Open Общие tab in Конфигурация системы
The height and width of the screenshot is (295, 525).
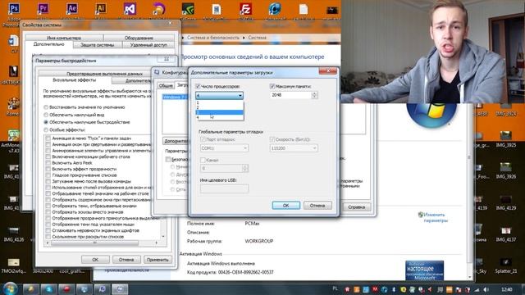tap(166, 85)
